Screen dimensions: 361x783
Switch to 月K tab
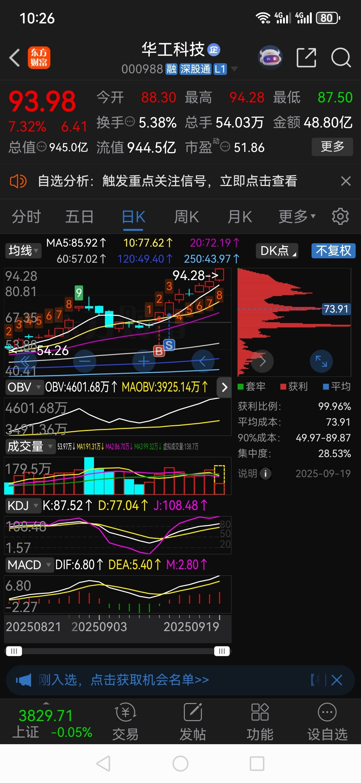pos(240,216)
